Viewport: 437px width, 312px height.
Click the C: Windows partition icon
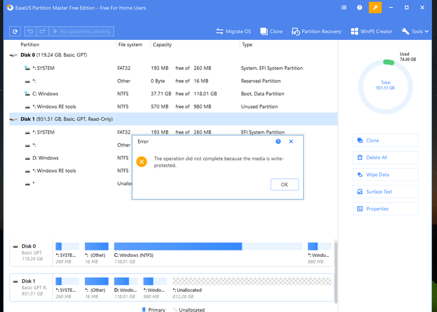coord(27,94)
